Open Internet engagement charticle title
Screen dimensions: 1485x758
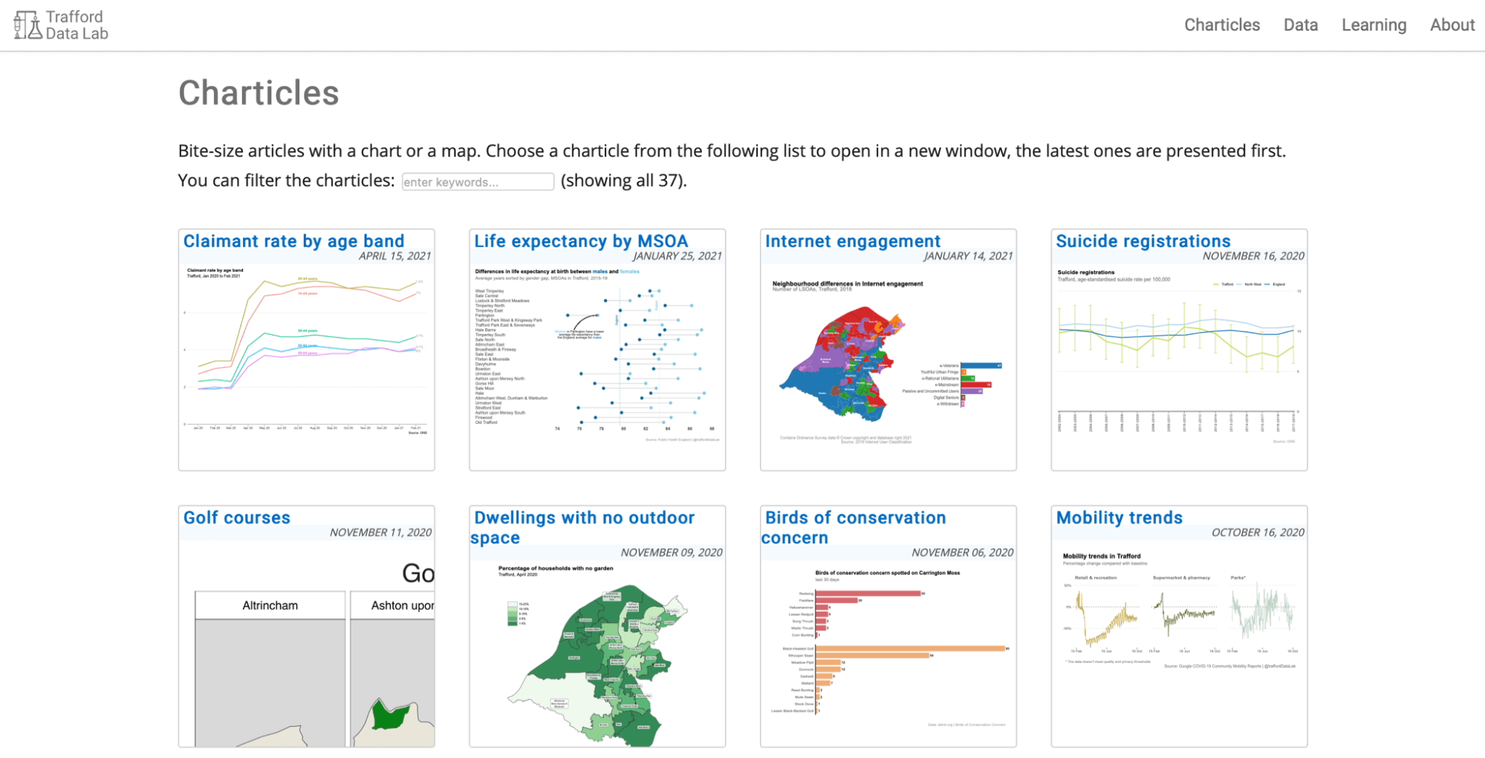(853, 241)
